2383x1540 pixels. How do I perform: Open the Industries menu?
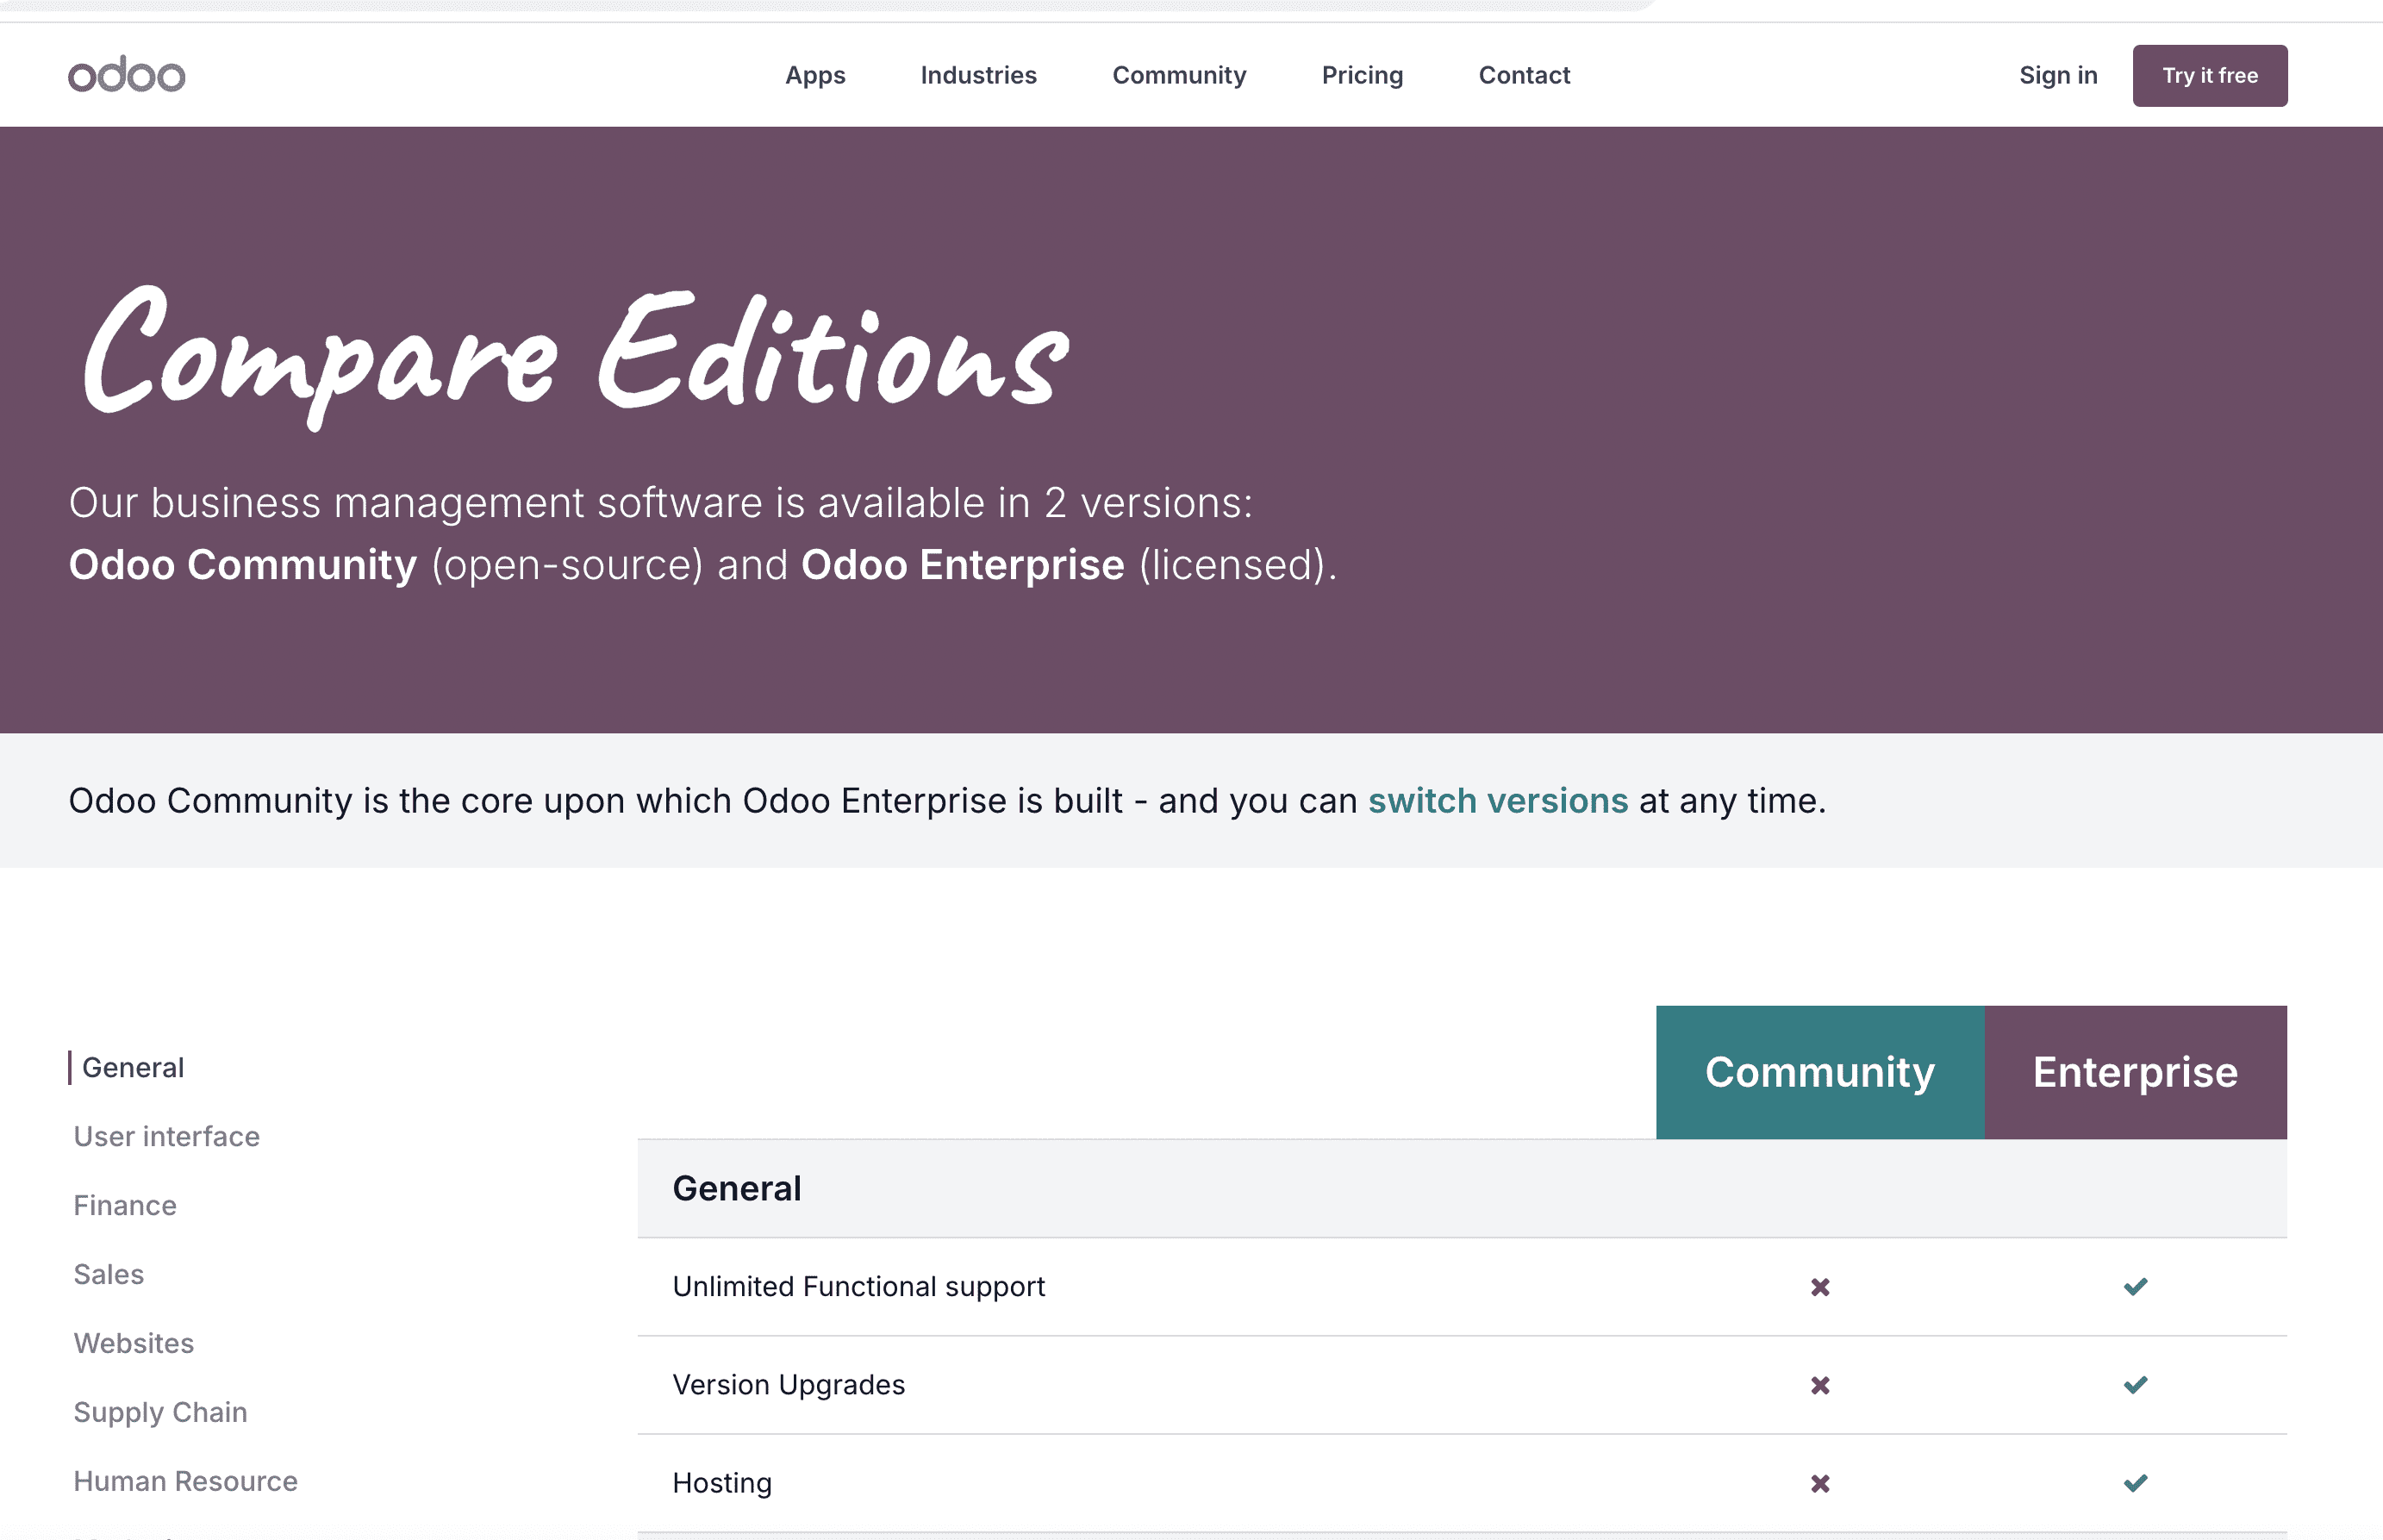[x=978, y=76]
